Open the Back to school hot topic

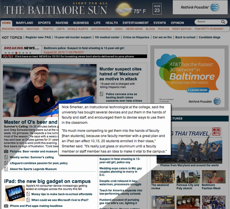pos(185,37)
